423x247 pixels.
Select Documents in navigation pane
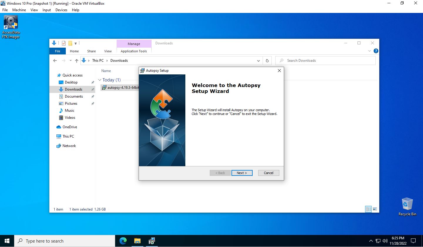point(74,96)
